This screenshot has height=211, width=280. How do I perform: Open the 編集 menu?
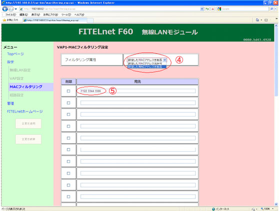click(x=23, y=14)
